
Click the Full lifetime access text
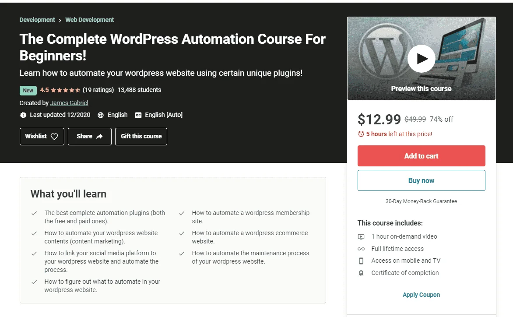397,249
